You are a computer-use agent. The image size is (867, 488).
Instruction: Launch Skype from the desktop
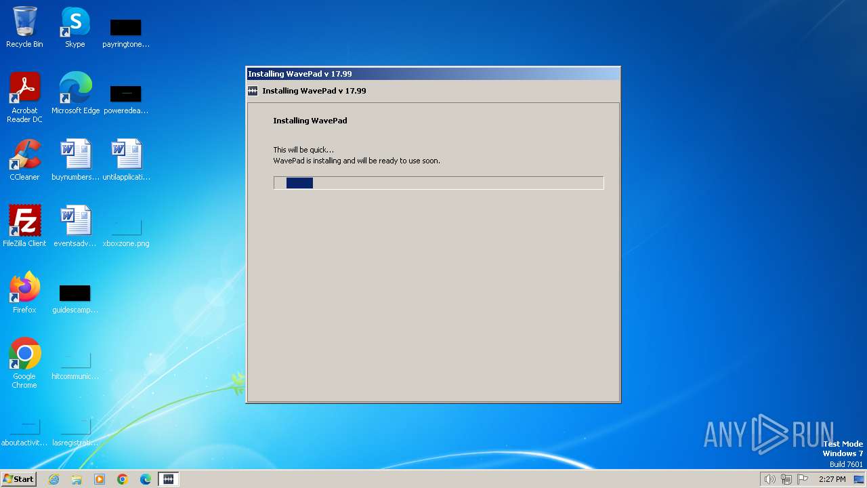75,27
